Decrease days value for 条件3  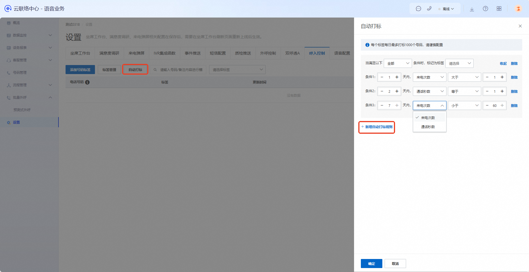click(382, 105)
